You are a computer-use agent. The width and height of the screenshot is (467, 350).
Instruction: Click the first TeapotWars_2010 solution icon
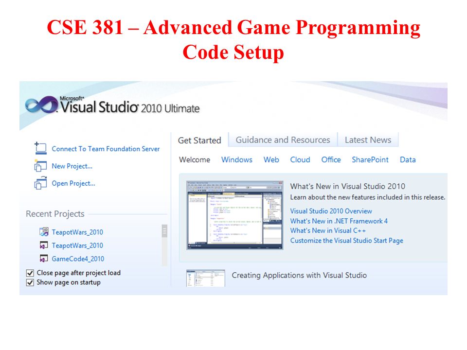44,231
